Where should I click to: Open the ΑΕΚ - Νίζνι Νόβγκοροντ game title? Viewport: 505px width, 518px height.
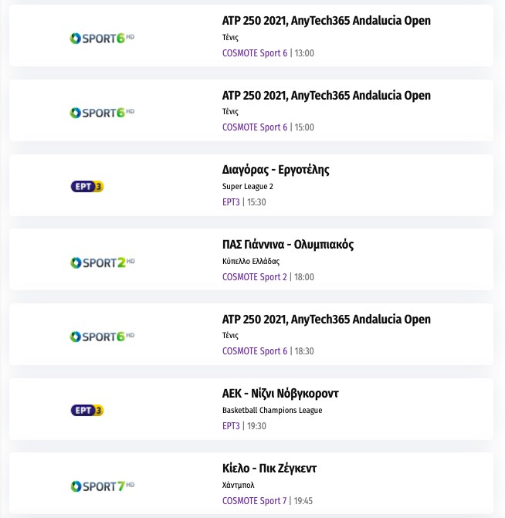click(x=280, y=394)
